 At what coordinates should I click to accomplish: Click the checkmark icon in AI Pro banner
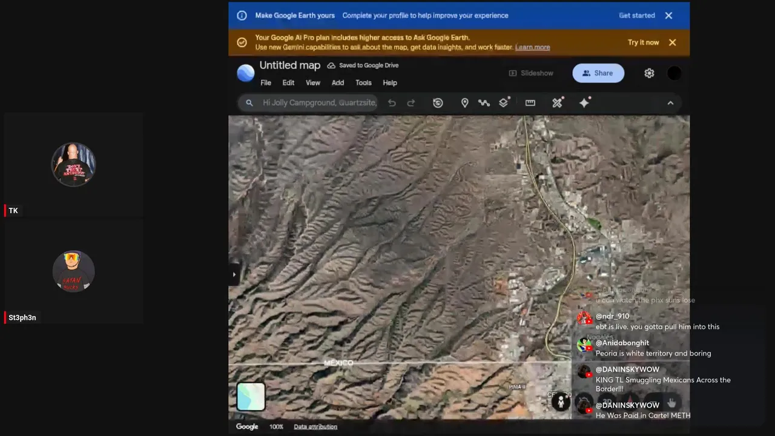click(242, 42)
